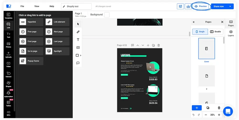The image size is (239, 120).
Task: Select the text tool in canvas toolbar
Action: 78,40
